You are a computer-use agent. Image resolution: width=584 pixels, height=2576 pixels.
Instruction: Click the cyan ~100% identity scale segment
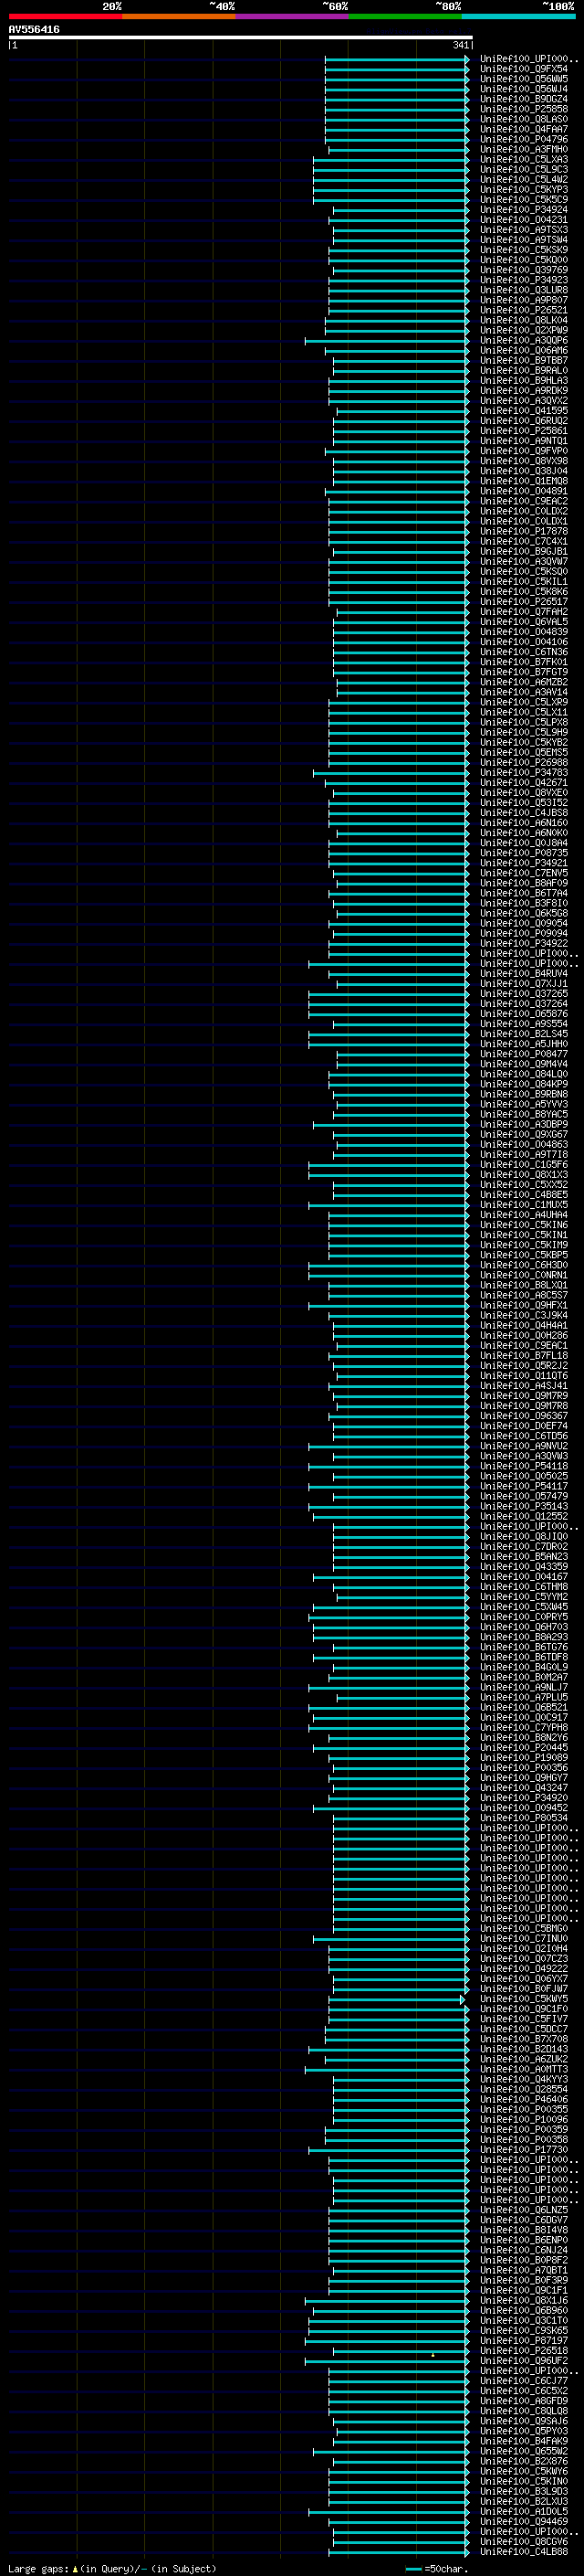[x=518, y=16]
